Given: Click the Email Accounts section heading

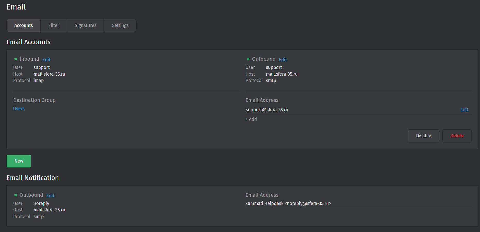Looking at the screenshot, I should 29,42.
